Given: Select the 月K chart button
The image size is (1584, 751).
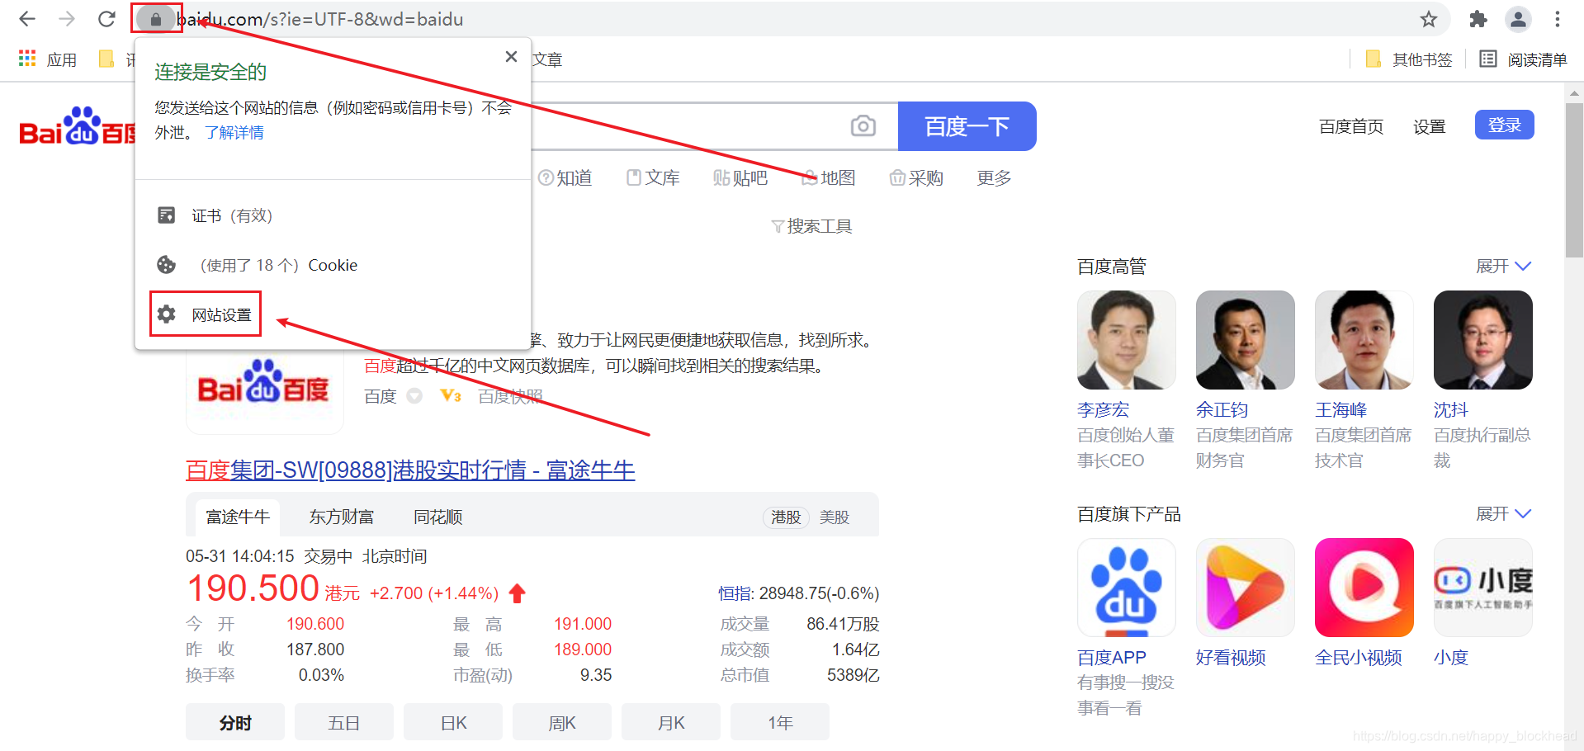Looking at the screenshot, I should (x=671, y=722).
